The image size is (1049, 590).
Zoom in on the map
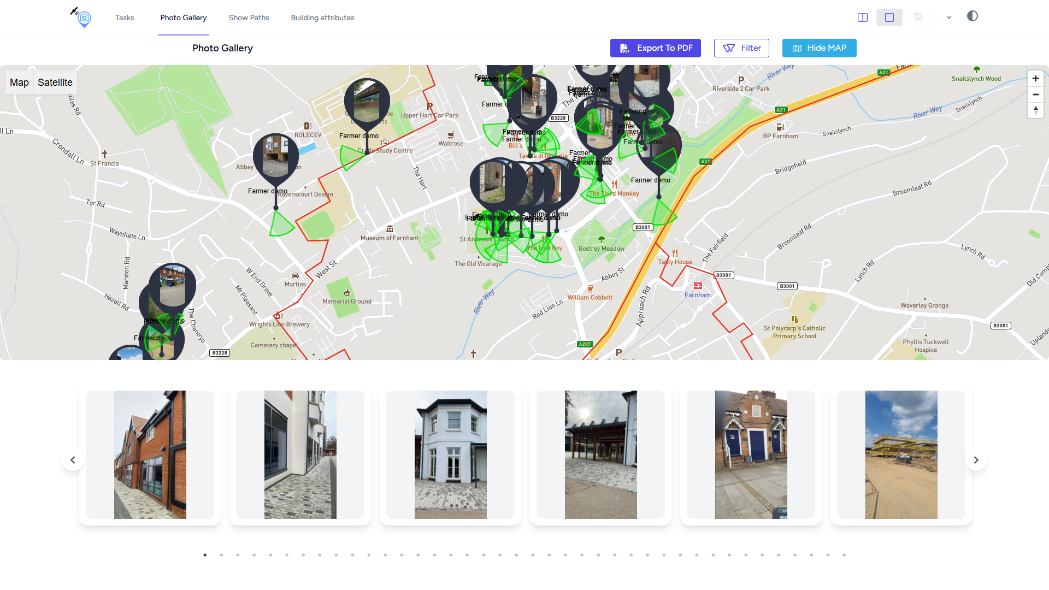(1035, 79)
